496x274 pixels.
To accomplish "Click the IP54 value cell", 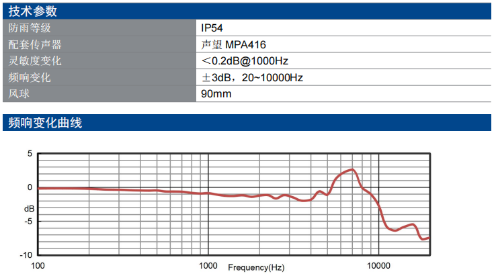I will [x=212, y=28].
